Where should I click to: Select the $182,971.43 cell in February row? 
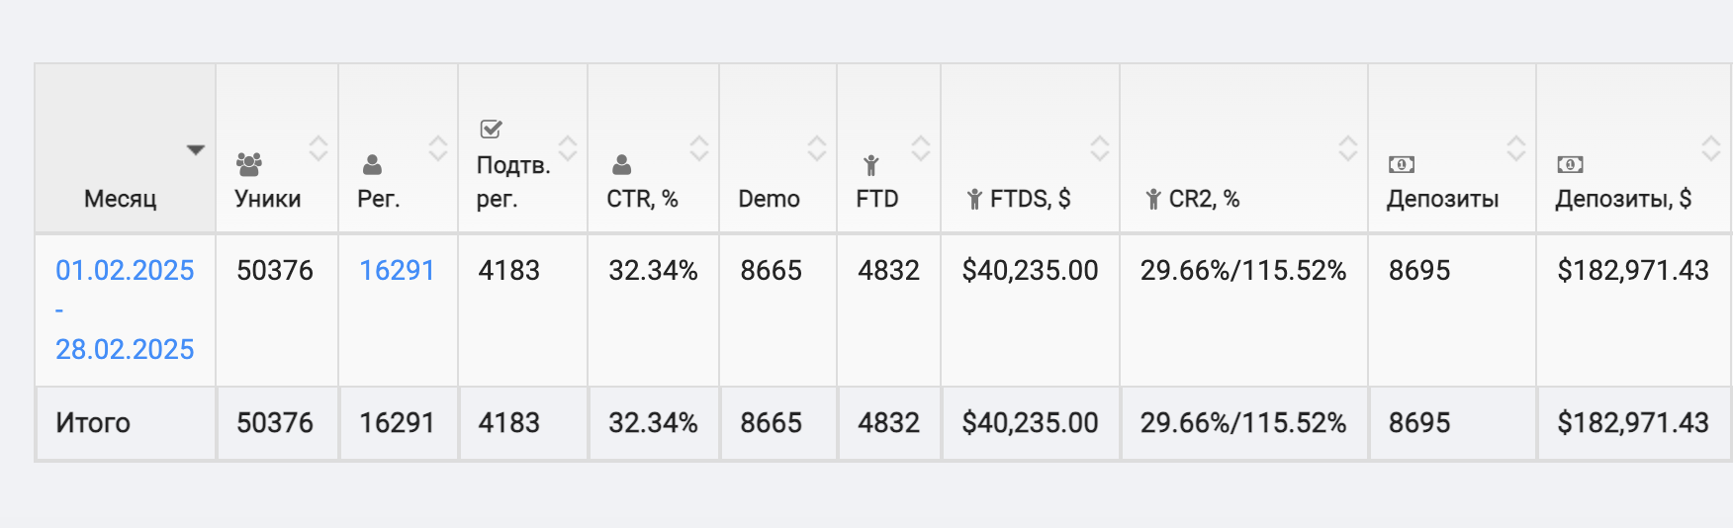1632,270
